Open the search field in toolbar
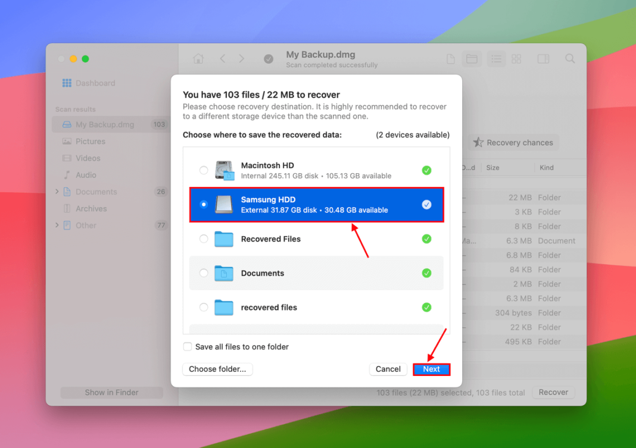This screenshot has width=636, height=448. [x=569, y=58]
